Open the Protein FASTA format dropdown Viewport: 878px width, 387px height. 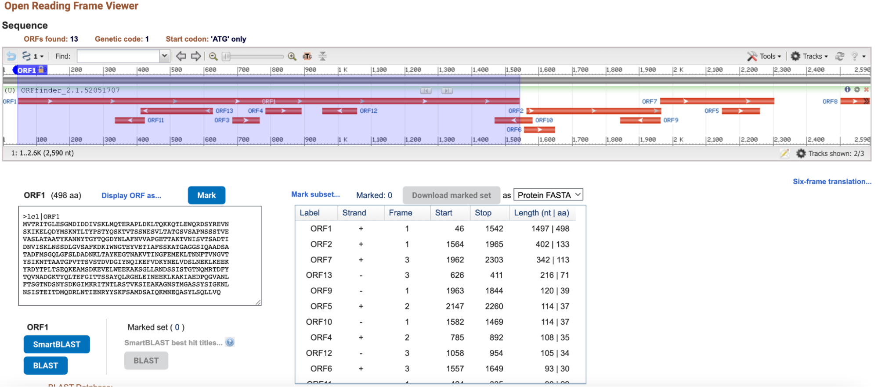549,195
